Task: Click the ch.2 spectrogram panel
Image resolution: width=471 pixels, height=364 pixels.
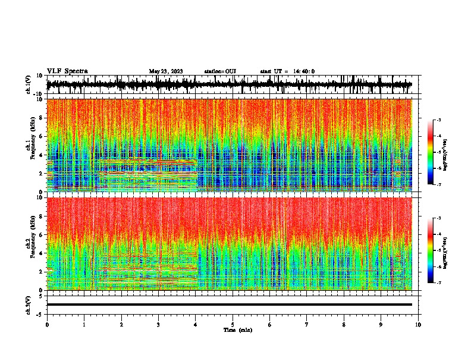Action: coord(230,244)
